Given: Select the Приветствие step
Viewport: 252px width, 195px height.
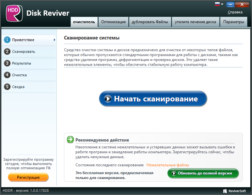Looking at the screenshot, I should click(x=29, y=40).
